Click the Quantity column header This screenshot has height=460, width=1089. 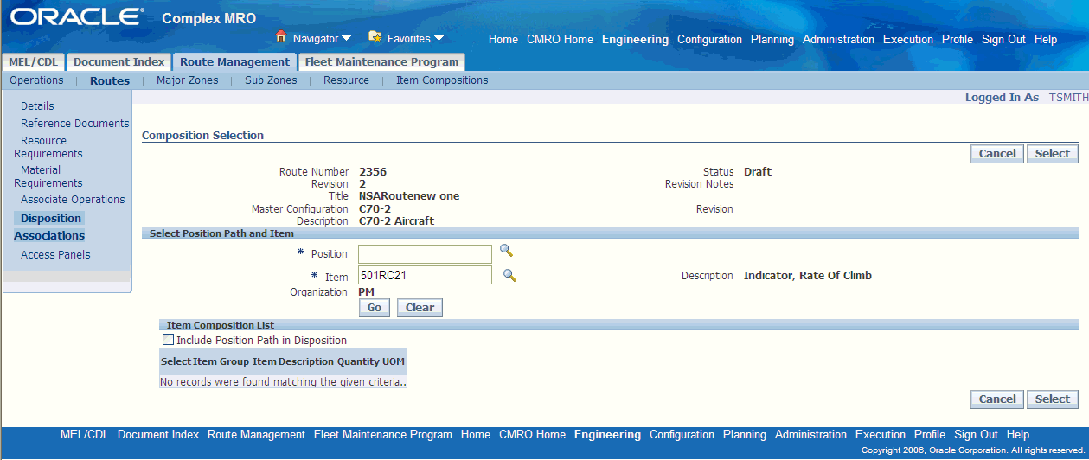tap(358, 361)
